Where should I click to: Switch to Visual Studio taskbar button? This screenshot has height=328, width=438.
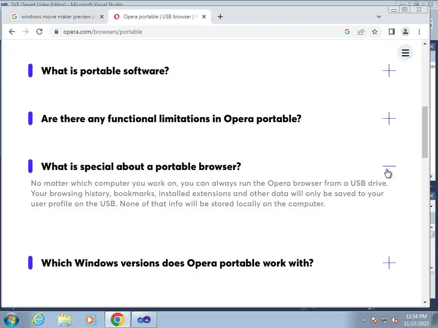144,319
